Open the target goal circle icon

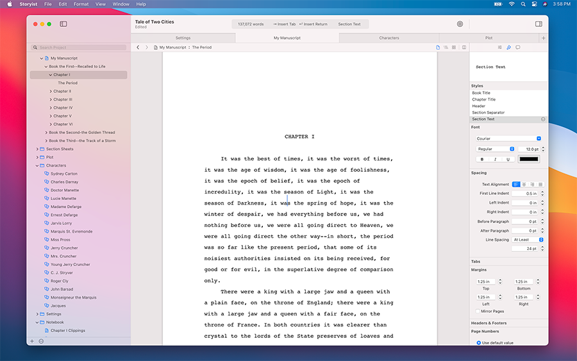tap(460, 24)
